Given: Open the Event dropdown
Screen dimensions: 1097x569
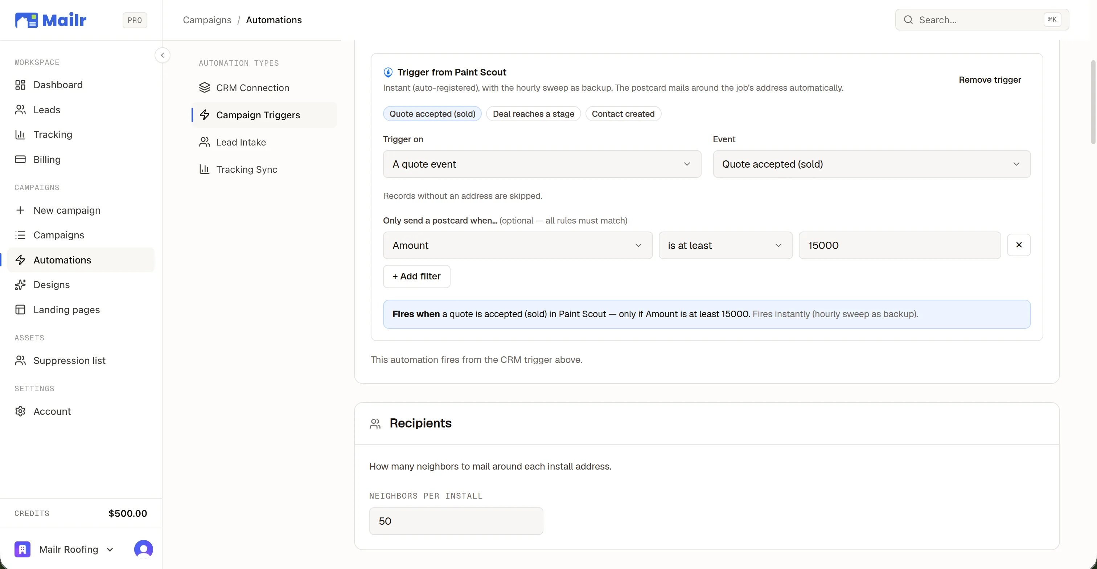Looking at the screenshot, I should coord(871,164).
